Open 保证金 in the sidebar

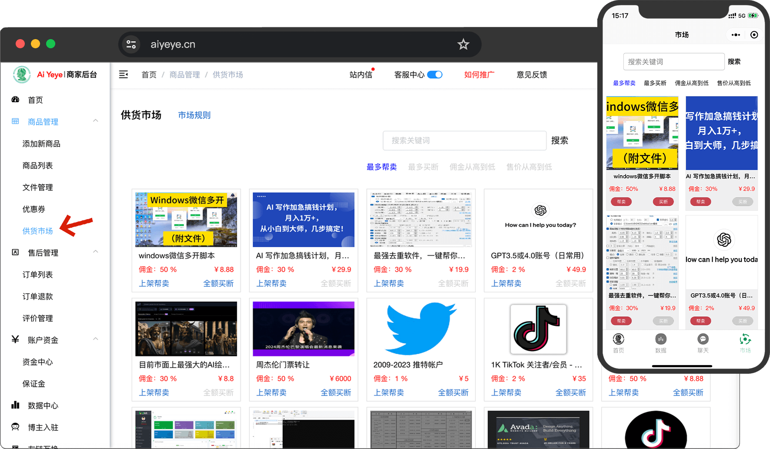tap(33, 384)
